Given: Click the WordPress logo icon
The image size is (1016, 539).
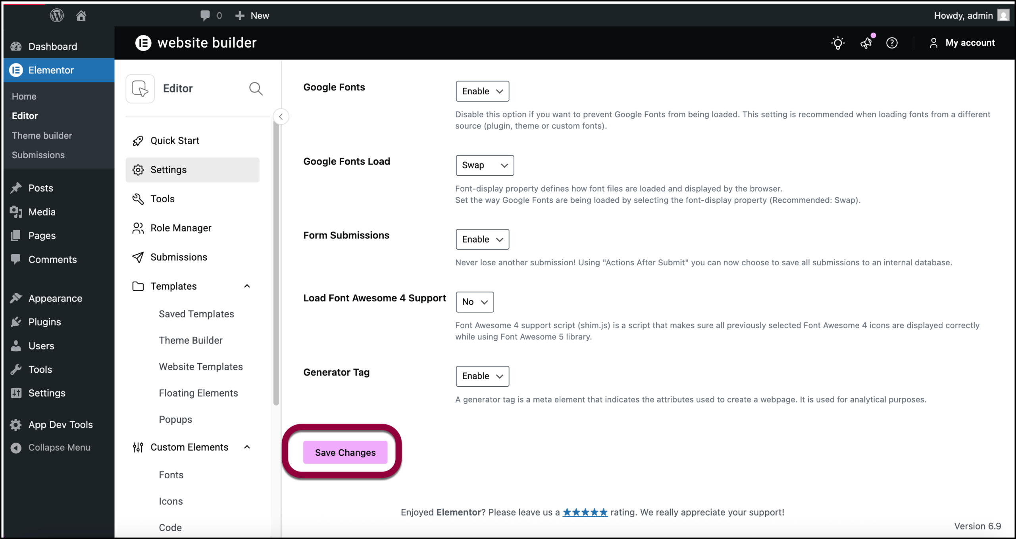Looking at the screenshot, I should [57, 15].
